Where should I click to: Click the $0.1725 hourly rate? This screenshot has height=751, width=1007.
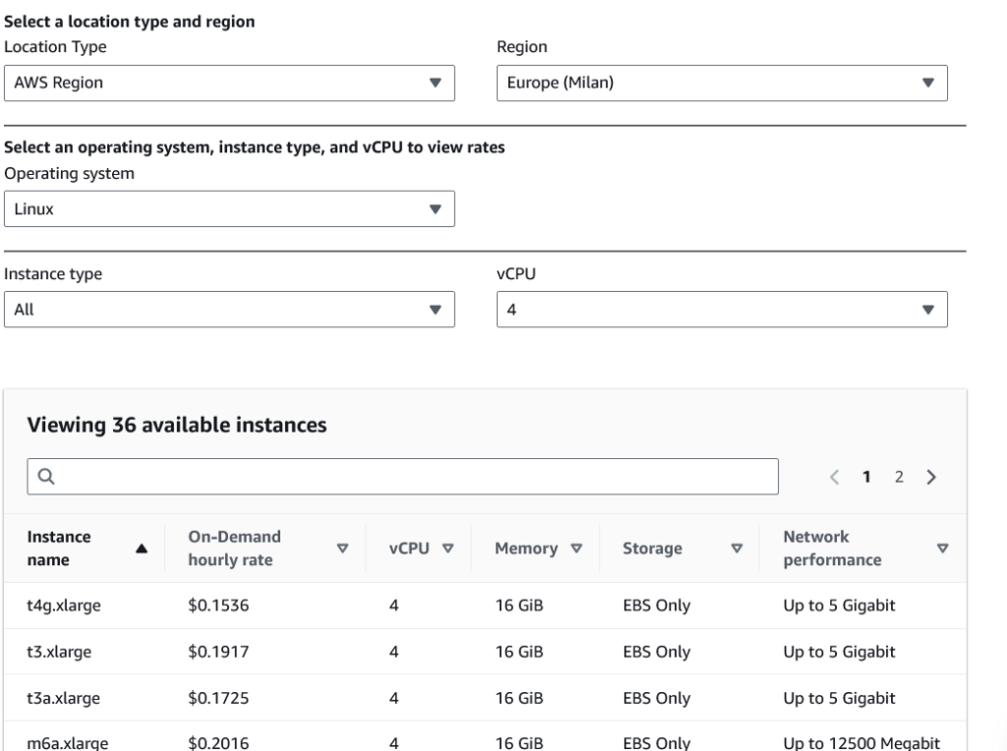pyautogui.click(x=218, y=698)
